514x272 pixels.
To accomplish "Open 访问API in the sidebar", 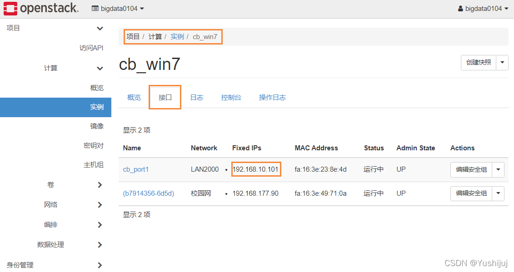I will click(91, 48).
